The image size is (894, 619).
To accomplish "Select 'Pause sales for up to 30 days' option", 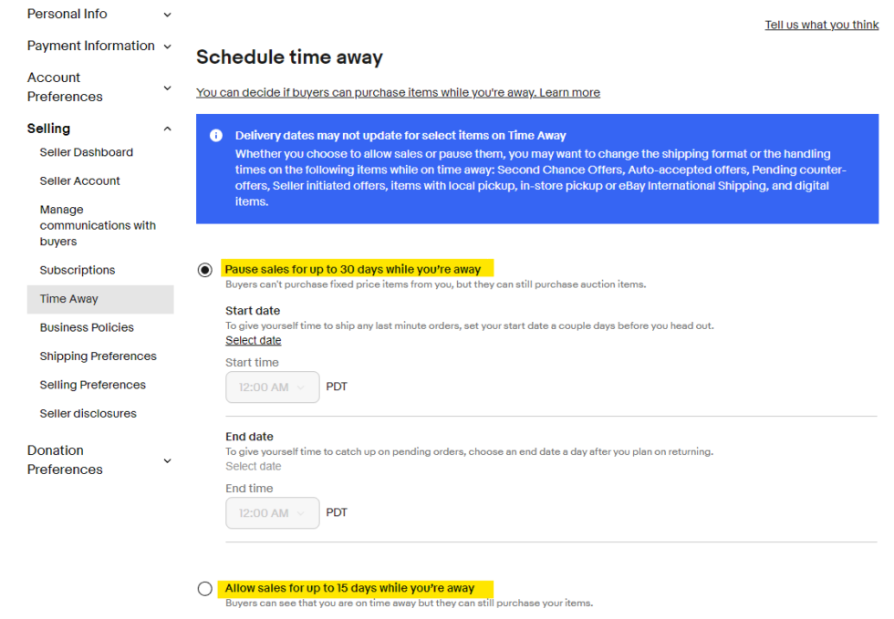I will pos(204,269).
